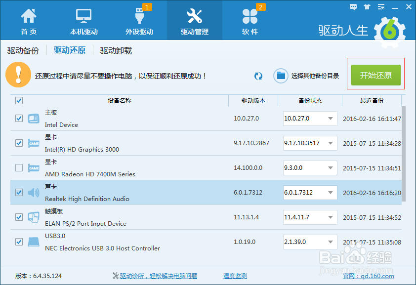Click the 备份状态 column header

tap(310, 100)
